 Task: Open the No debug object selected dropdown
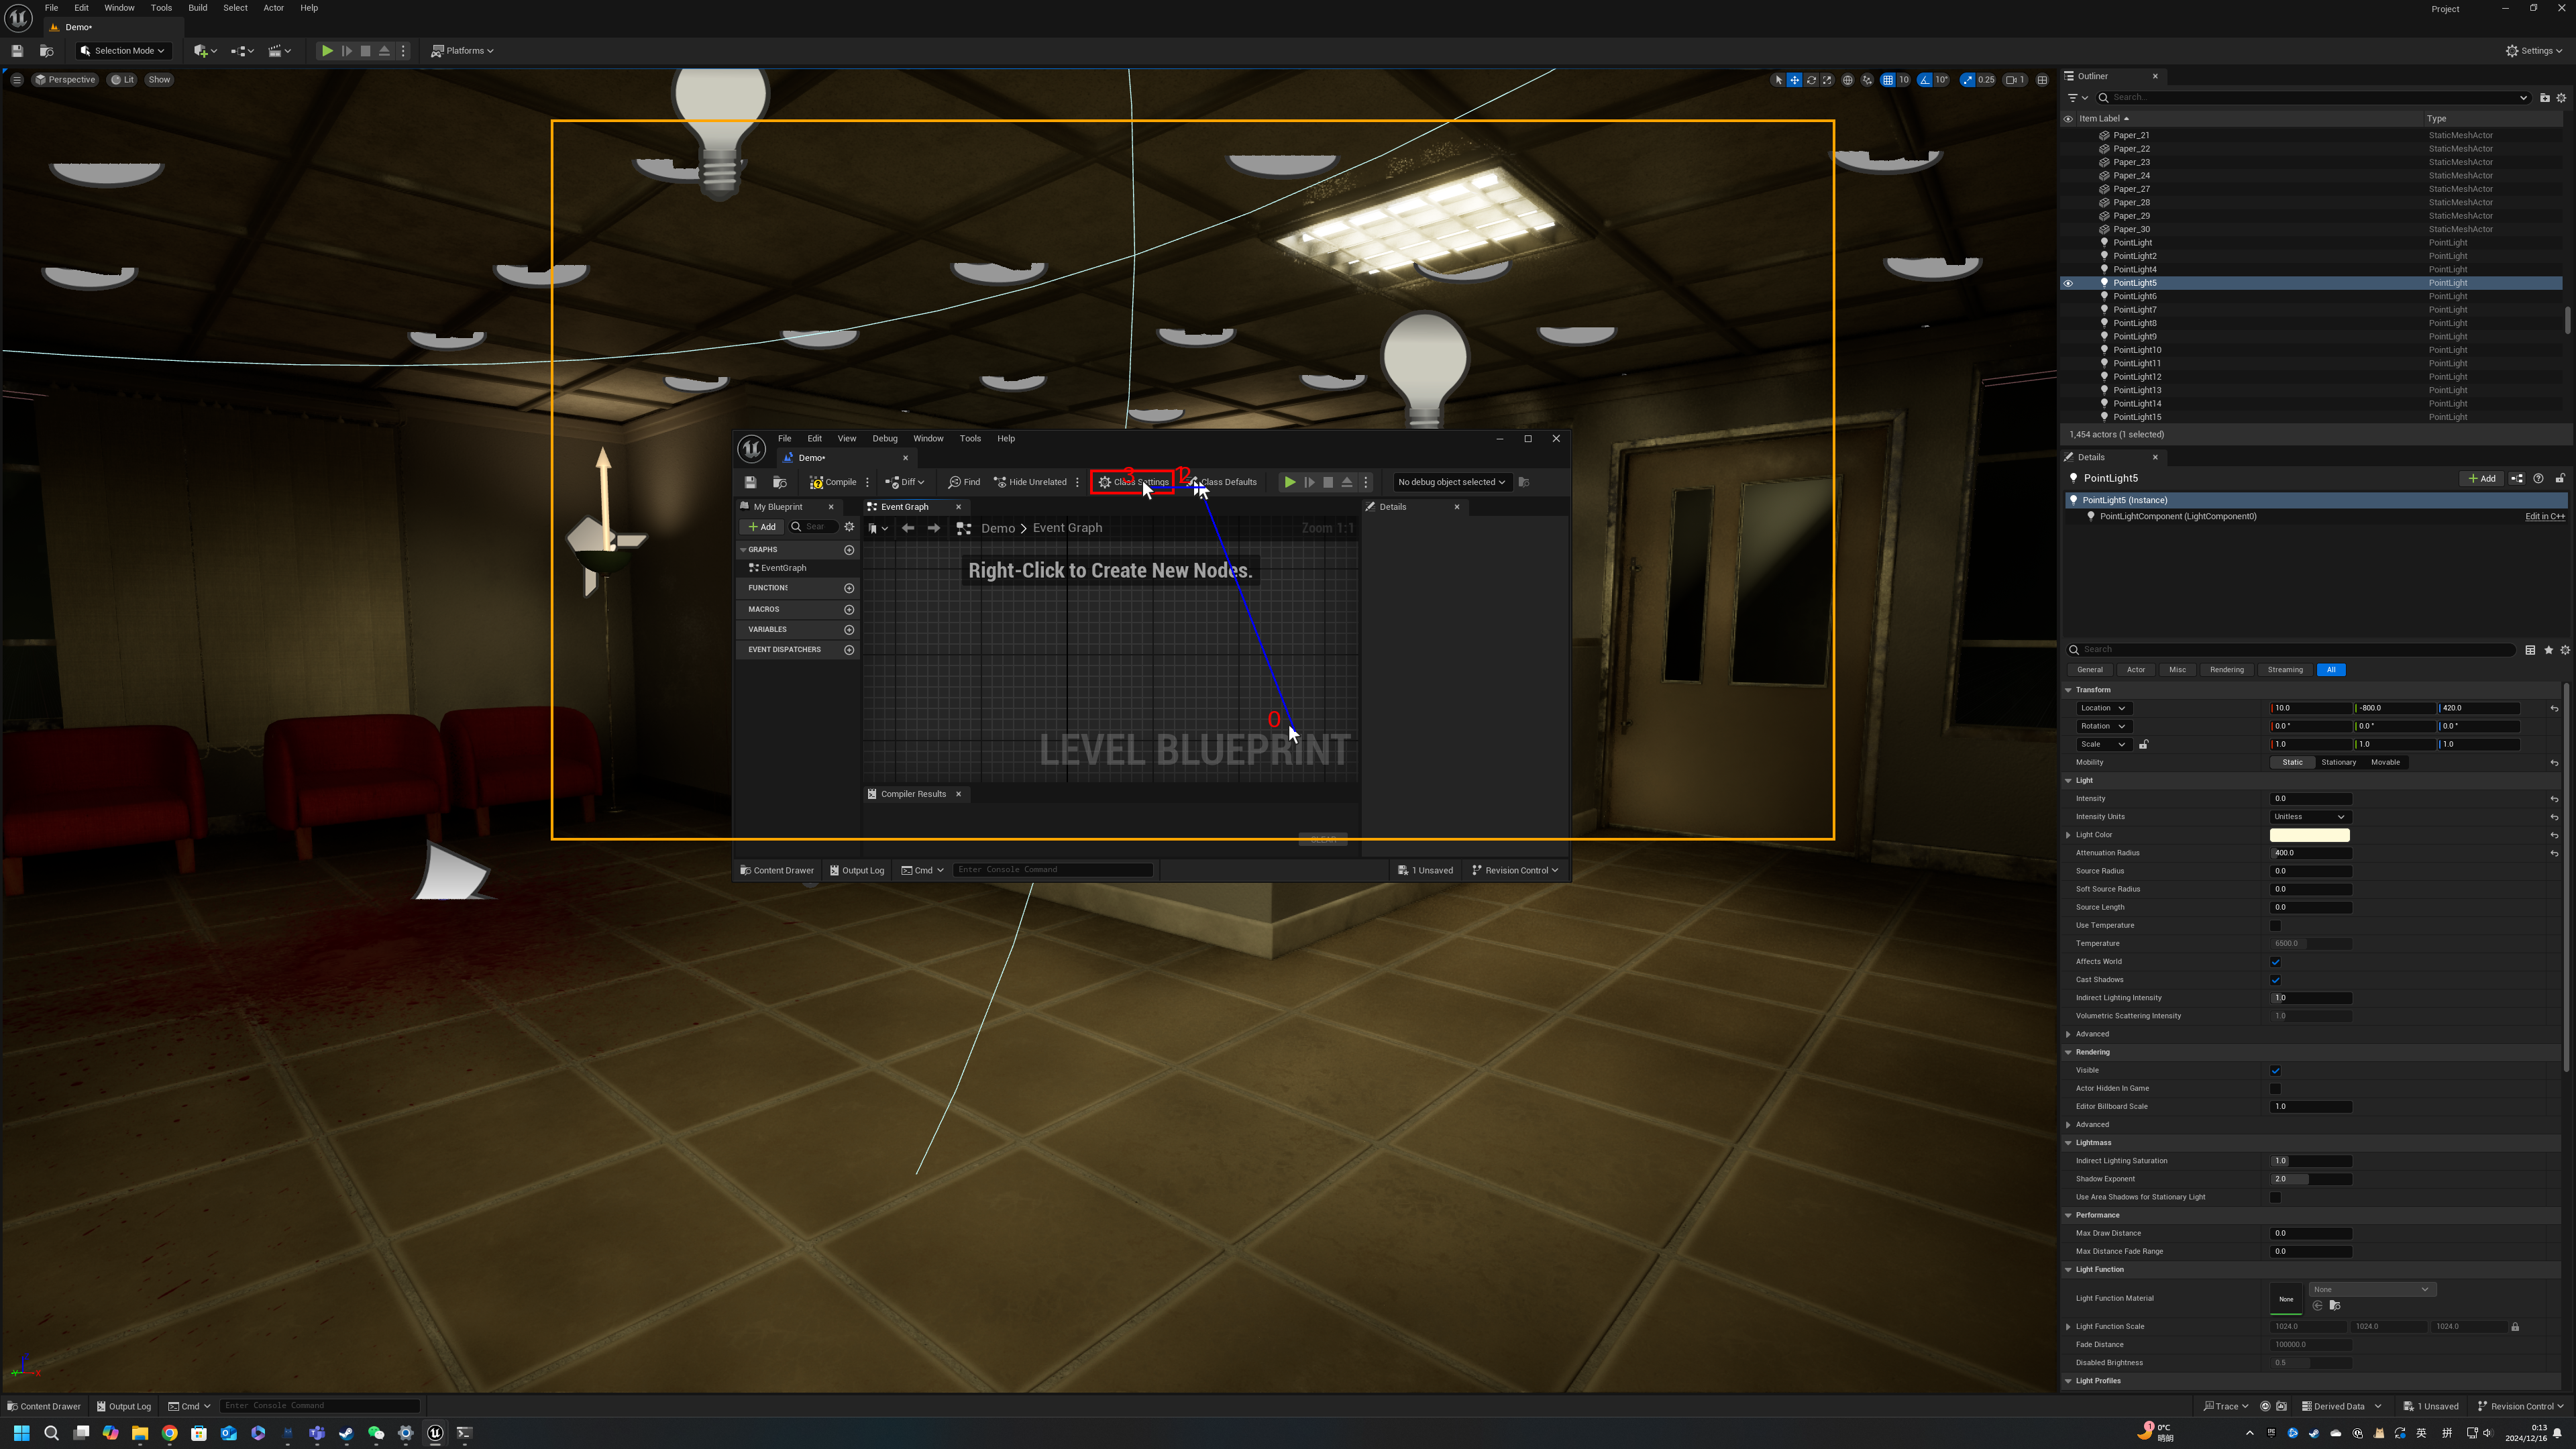(1451, 482)
